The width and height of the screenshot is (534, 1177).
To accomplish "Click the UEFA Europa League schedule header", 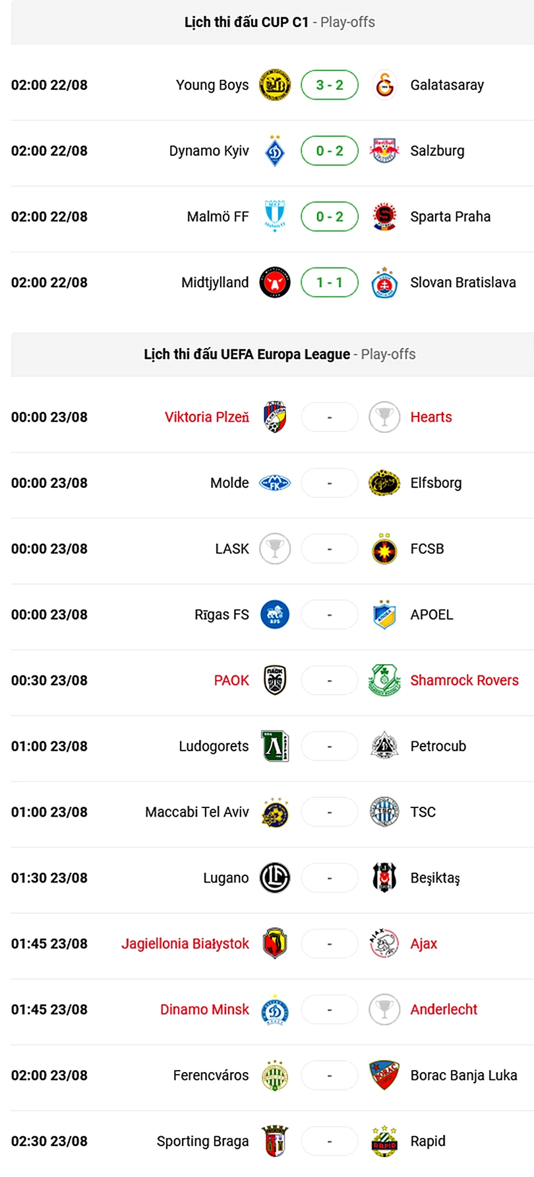I will pos(247,354).
